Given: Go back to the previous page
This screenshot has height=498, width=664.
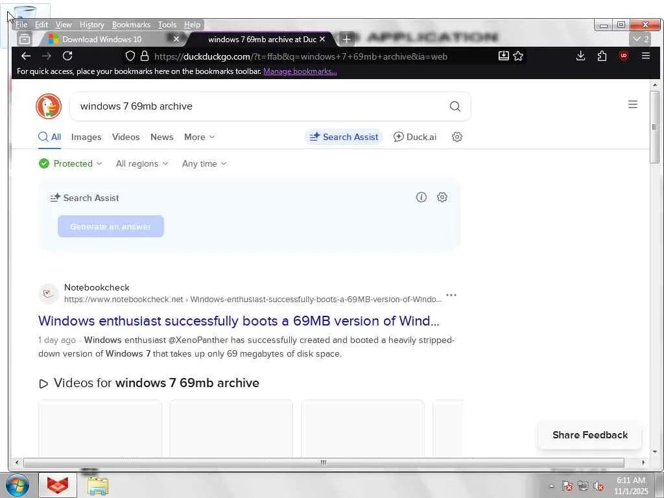Looking at the screenshot, I should point(26,56).
